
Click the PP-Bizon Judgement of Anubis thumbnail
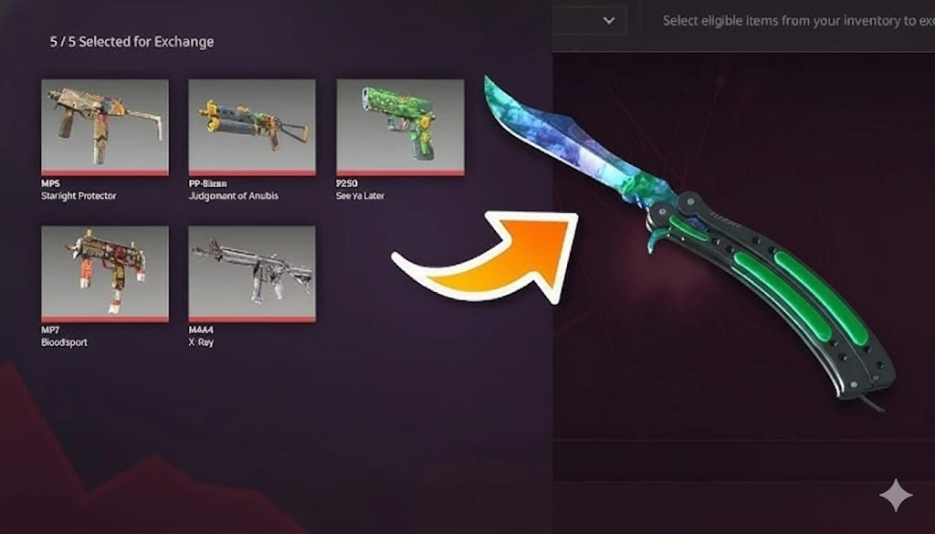(x=252, y=127)
